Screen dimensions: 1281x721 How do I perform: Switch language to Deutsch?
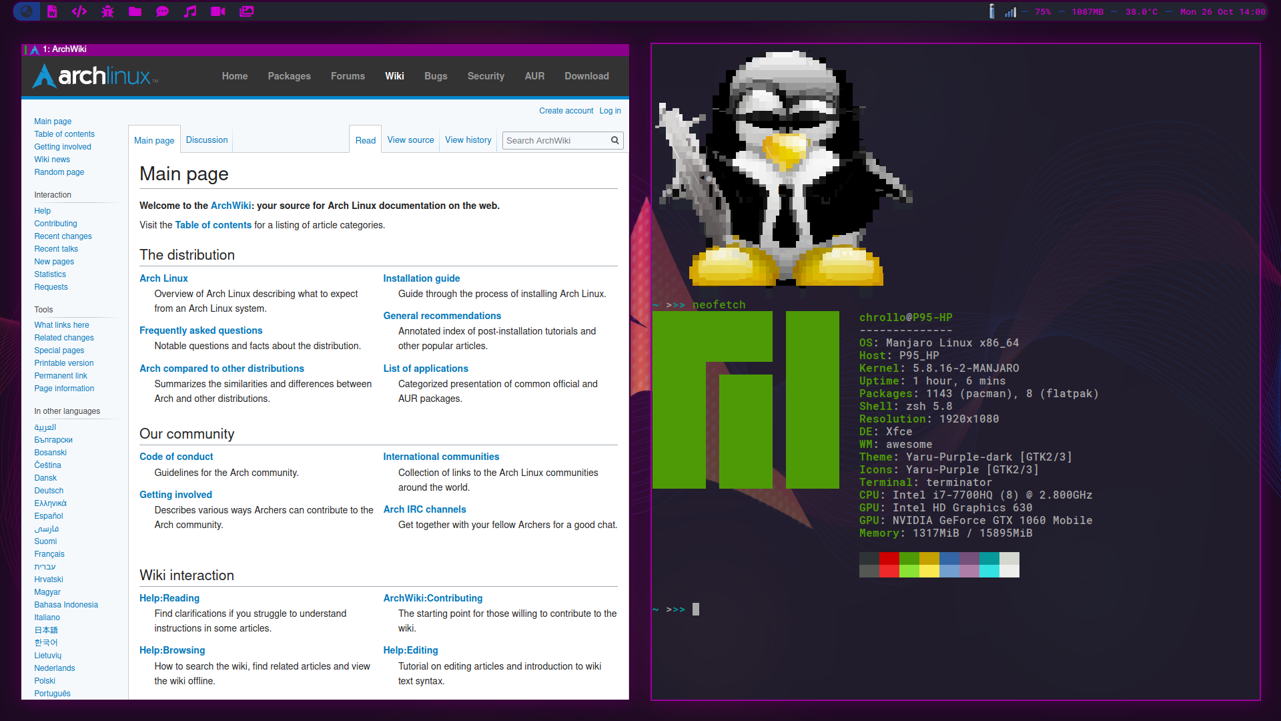pyautogui.click(x=49, y=491)
